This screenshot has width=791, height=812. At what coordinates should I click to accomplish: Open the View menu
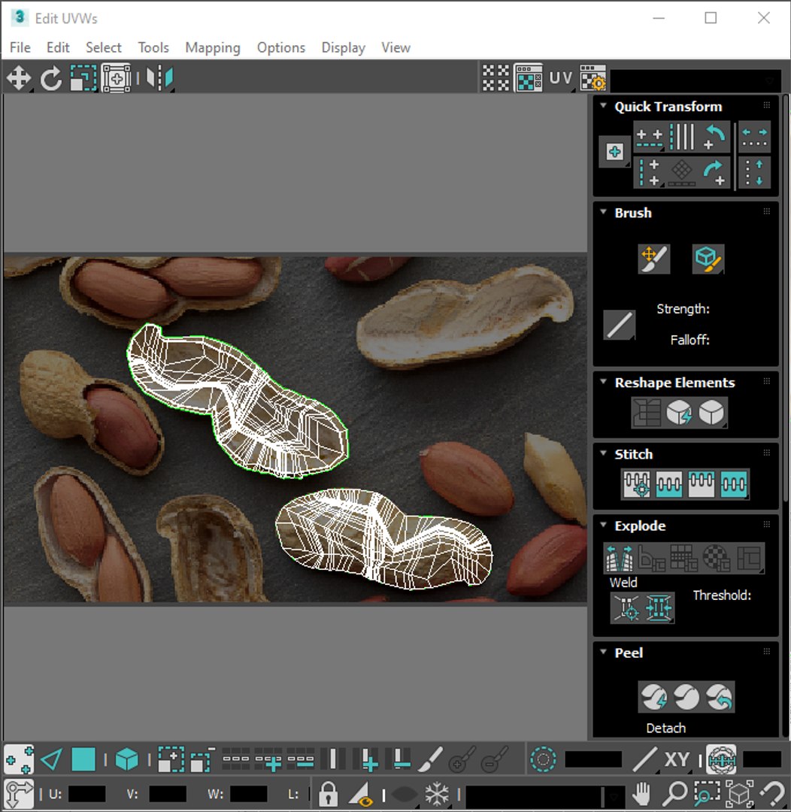(396, 47)
